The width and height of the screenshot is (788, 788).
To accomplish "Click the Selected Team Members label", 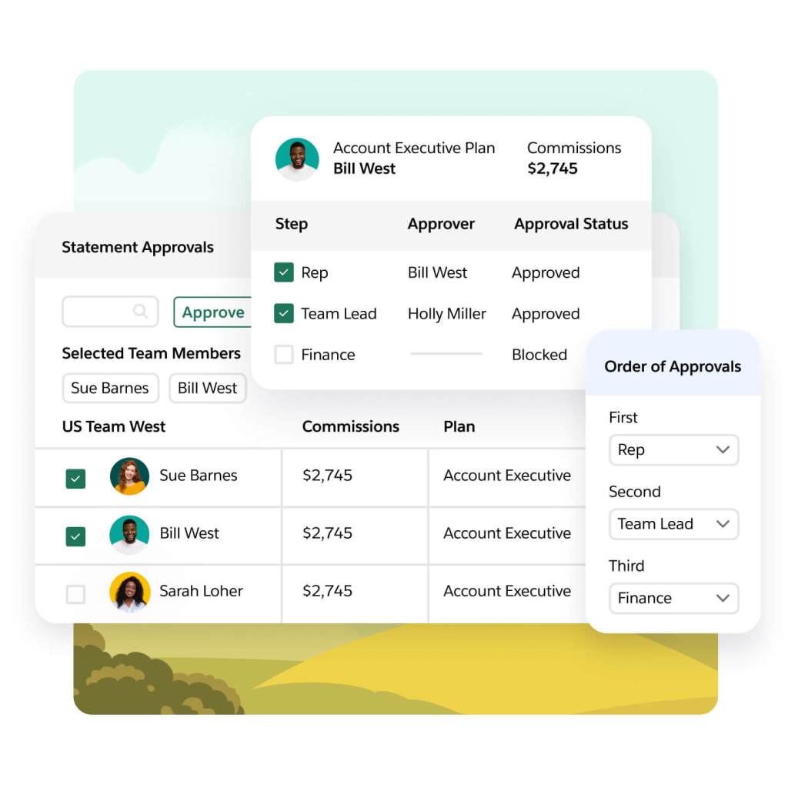I will [x=152, y=353].
